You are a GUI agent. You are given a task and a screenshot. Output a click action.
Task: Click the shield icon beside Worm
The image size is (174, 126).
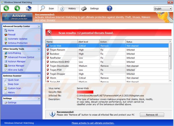[x=48, y=78]
